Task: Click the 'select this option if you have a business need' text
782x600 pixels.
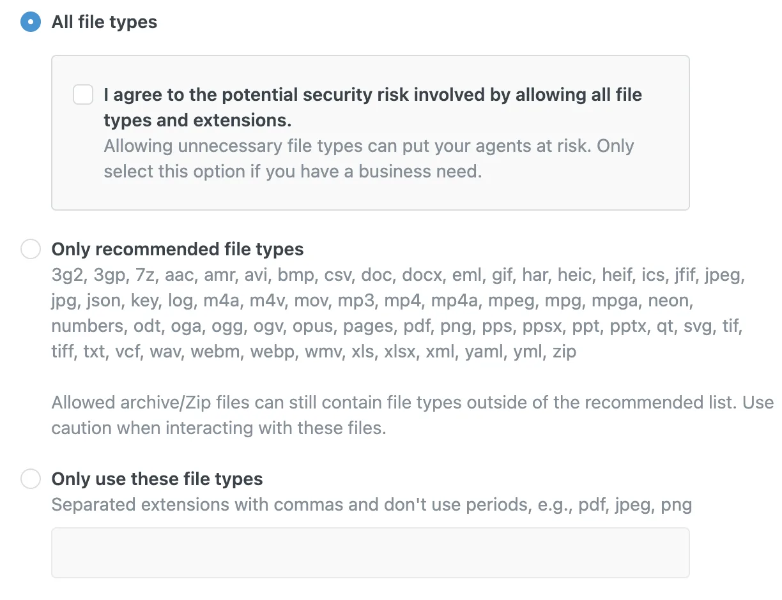Action: click(x=292, y=172)
